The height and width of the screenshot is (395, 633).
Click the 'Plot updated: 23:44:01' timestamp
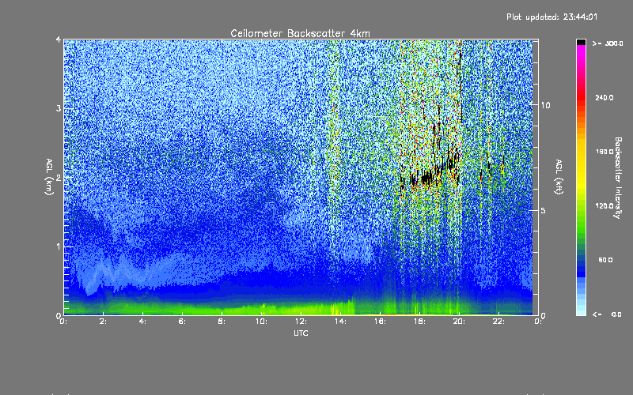[x=552, y=17]
